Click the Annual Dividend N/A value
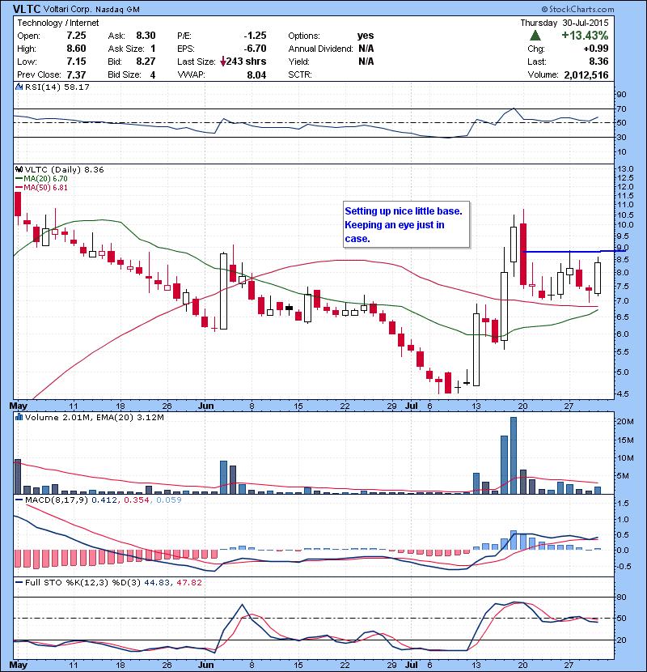The image size is (647, 672). (366, 49)
